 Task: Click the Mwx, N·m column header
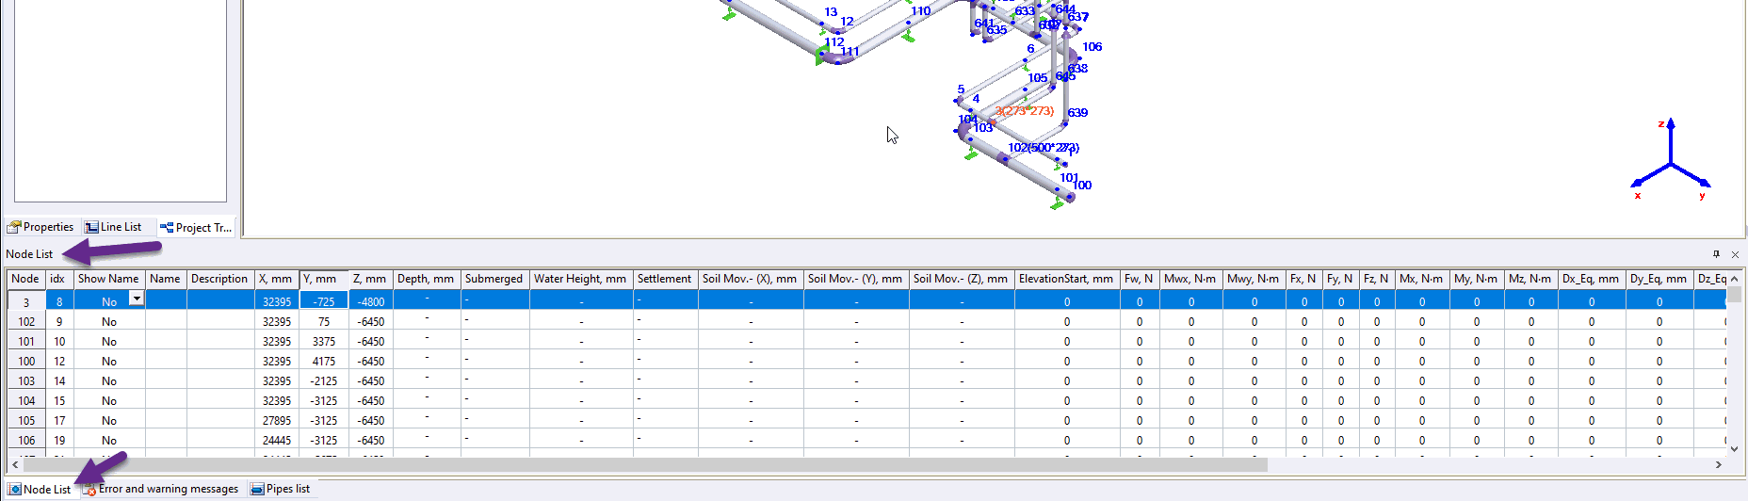pos(1190,279)
